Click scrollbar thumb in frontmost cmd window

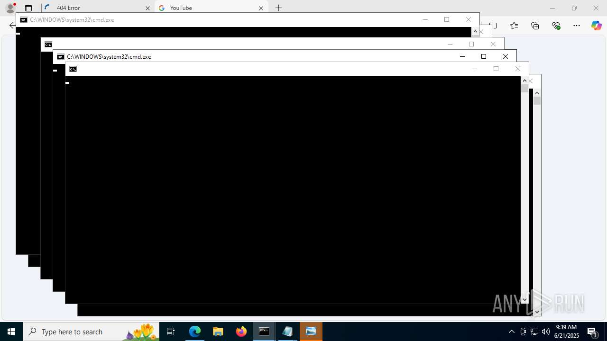pos(524,88)
